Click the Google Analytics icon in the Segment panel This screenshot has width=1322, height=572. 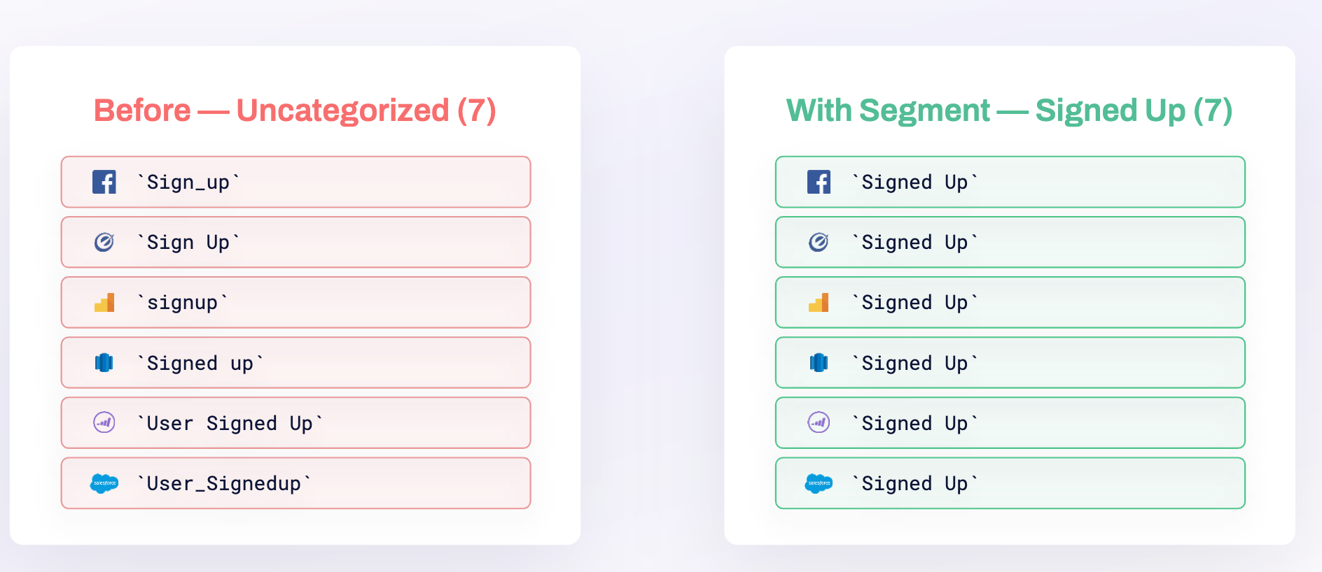[819, 303]
